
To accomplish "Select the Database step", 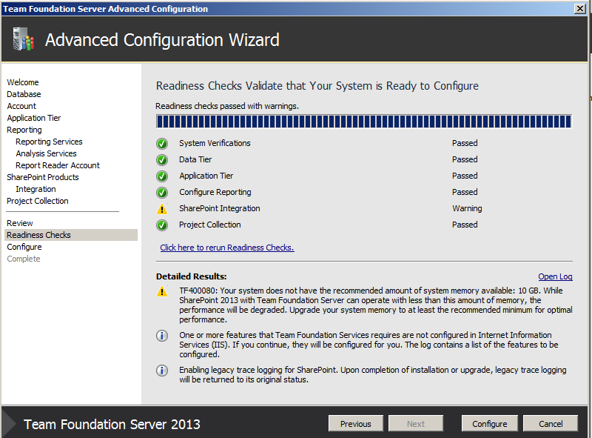I will point(23,94).
